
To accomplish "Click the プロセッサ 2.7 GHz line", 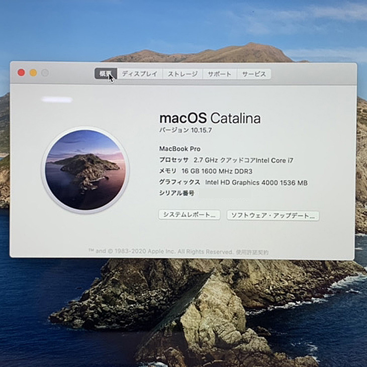I will click(x=226, y=160).
